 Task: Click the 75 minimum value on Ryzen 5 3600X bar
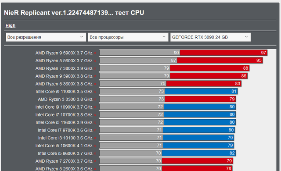[x=163, y=84]
